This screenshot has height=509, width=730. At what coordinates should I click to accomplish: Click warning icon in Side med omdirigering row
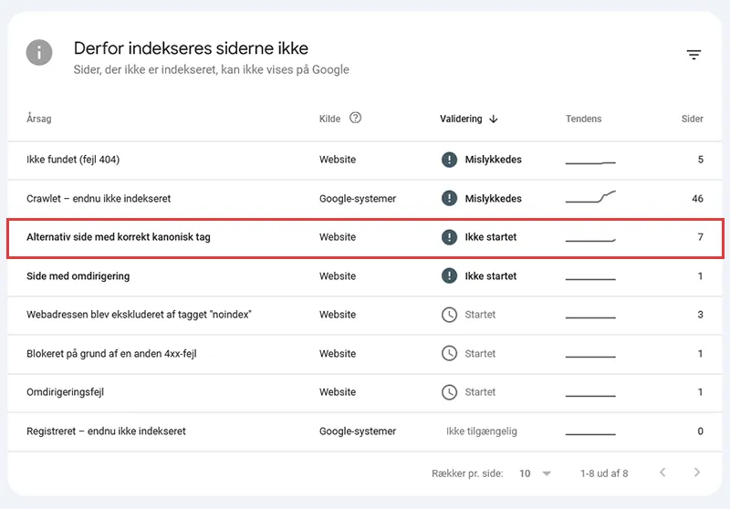point(449,275)
